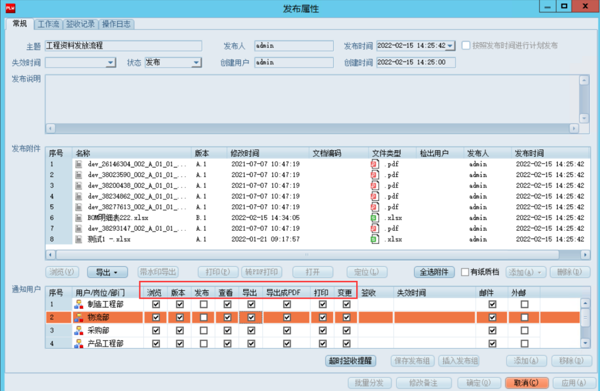Switch to the 工作流 tab

[49, 24]
